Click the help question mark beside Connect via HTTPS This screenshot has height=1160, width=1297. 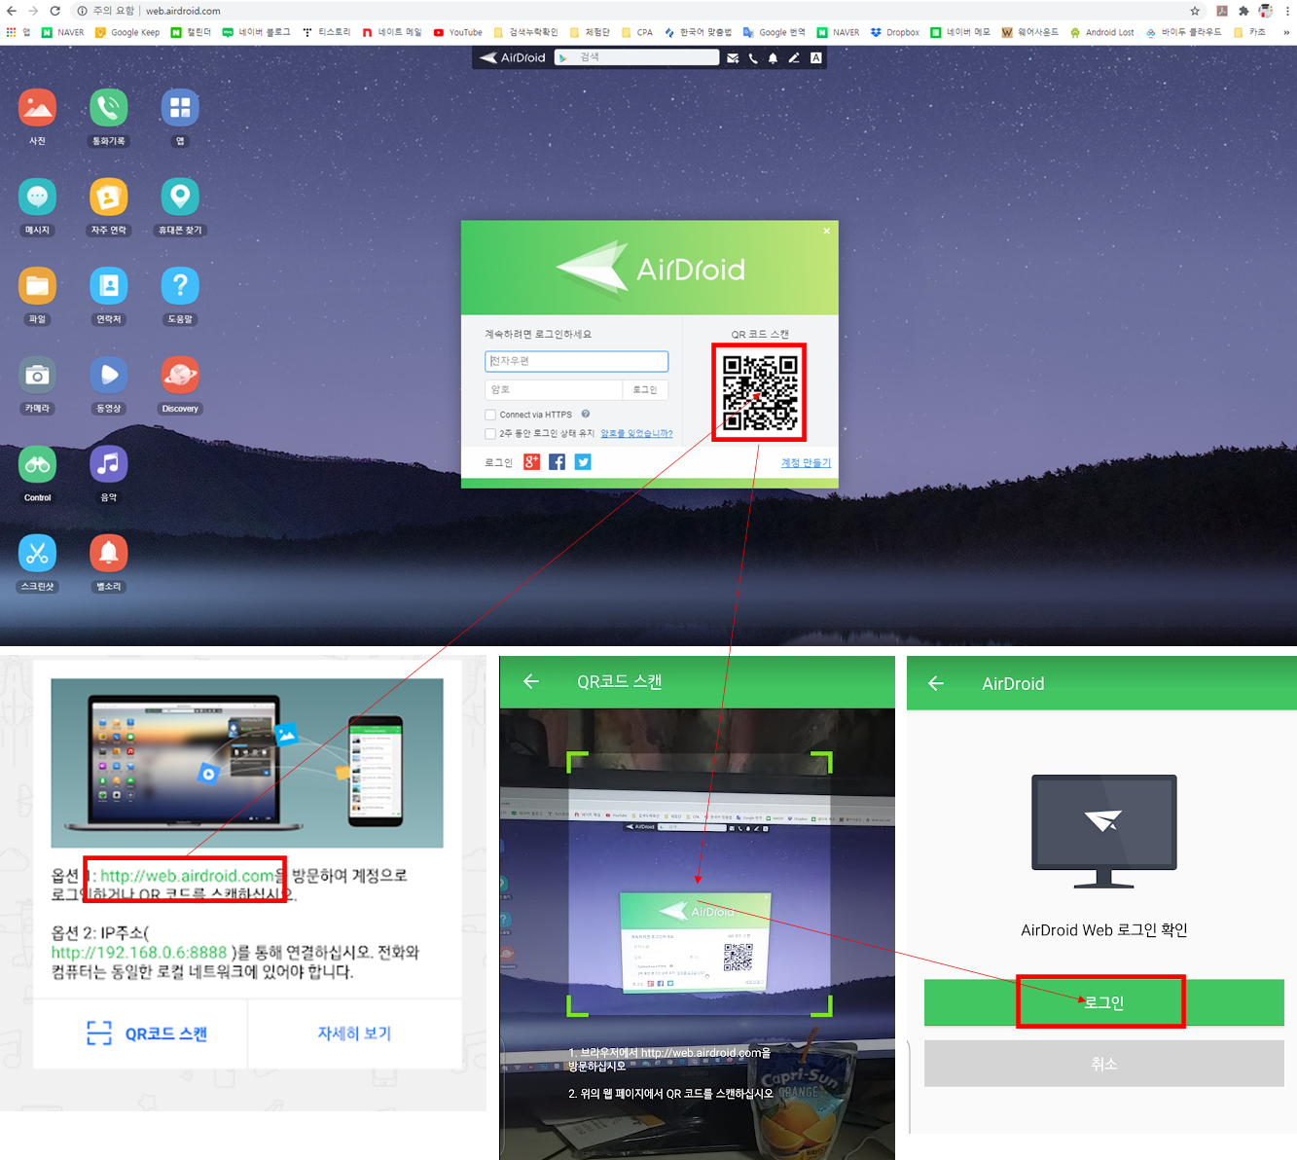point(586,414)
